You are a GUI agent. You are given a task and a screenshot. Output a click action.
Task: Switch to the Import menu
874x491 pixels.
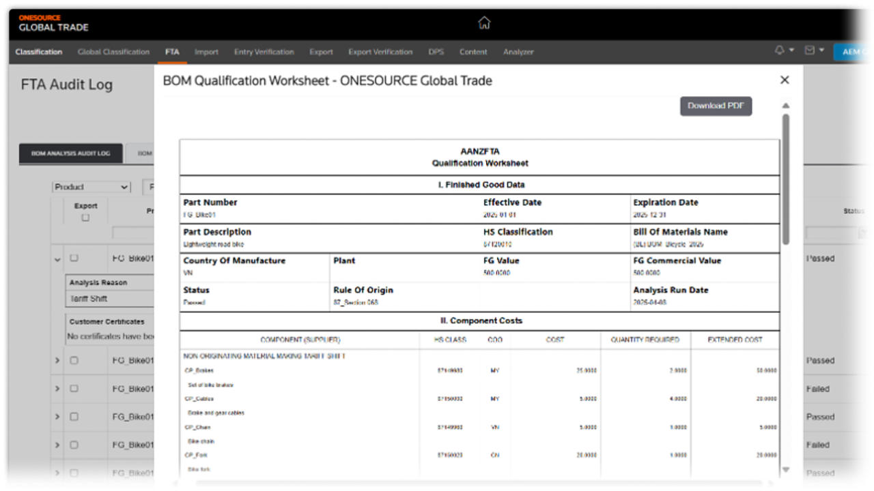point(206,52)
